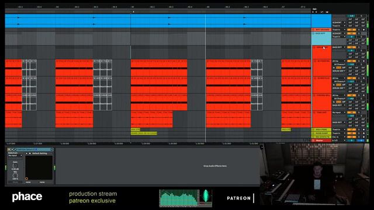Click the save preset icon next to Default Setting
The height and width of the screenshot is (210, 374).
click(30, 153)
